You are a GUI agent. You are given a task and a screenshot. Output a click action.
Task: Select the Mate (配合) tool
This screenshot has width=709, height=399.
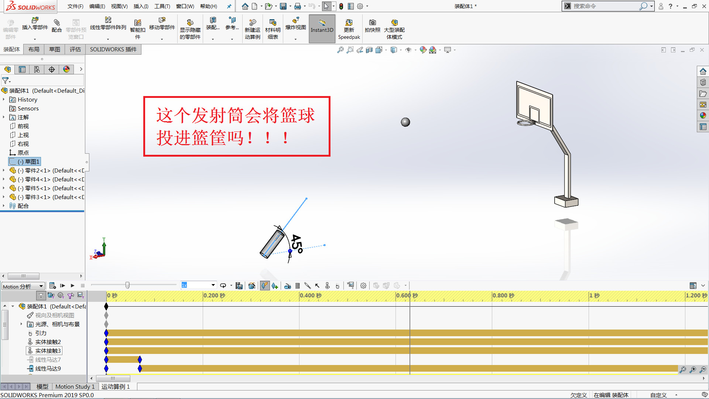pos(56,25)
